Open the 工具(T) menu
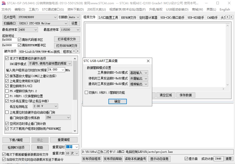The width and height of the screenshot is (235, 164). pyautogui.click(x=33, y=10)
